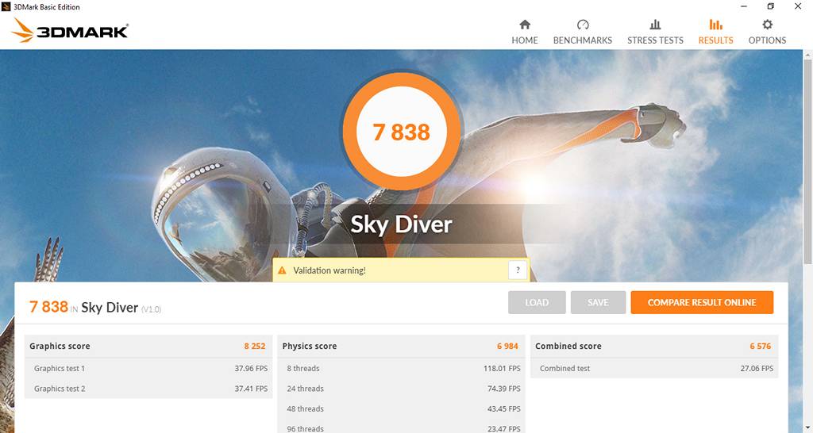Select the Results bar chart icon
This screenshot has height=433, width=813.
pos(715,25)
